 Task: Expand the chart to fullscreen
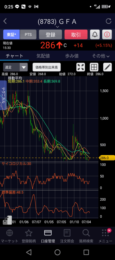tap(80, 67)
